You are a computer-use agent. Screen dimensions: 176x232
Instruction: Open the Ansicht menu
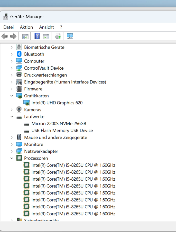coord(47,27)
